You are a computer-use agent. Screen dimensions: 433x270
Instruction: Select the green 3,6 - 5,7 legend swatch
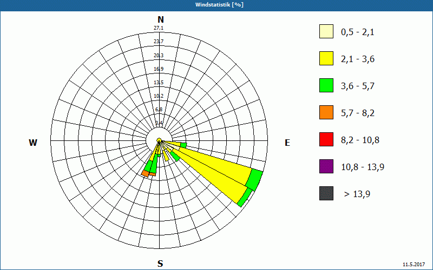point(326,85)
